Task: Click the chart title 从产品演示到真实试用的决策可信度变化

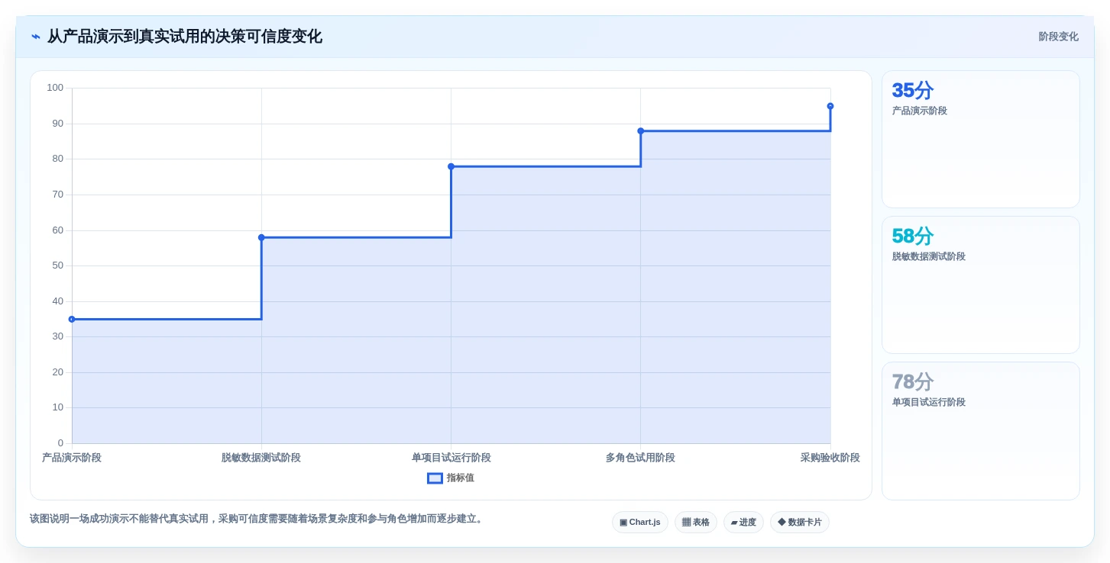Action: [x=185, y=37]
